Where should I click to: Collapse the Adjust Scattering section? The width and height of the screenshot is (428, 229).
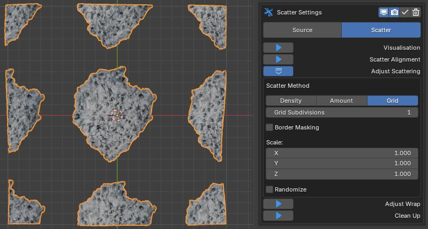(x=279, y=71)
